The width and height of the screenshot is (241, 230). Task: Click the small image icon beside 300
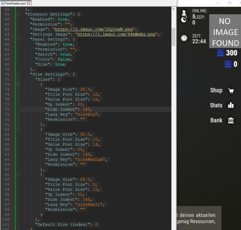coord(220,53)
